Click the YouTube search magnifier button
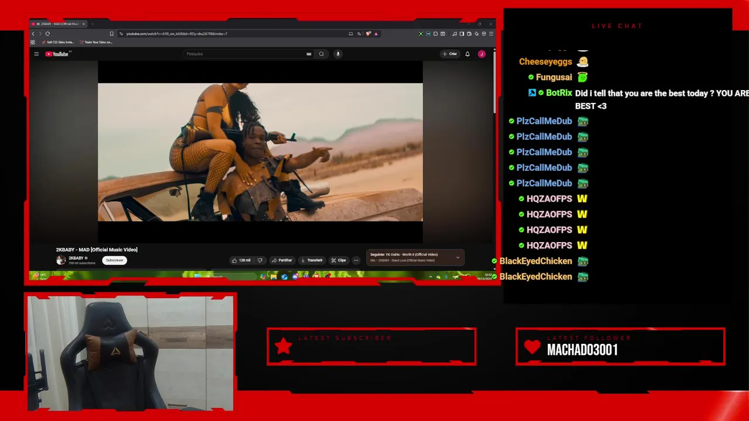 coord(321,54)
